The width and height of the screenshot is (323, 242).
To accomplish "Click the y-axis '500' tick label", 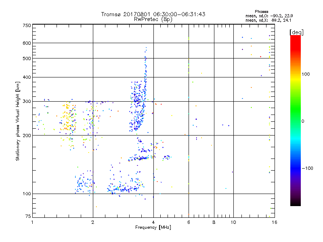I will pyautogui.click(x=27, y=58).
